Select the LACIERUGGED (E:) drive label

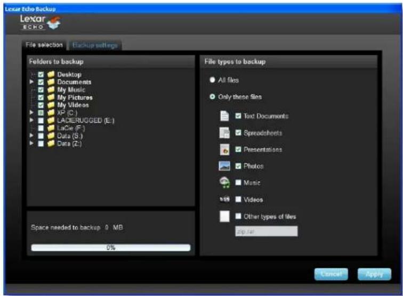pos(86,120)
